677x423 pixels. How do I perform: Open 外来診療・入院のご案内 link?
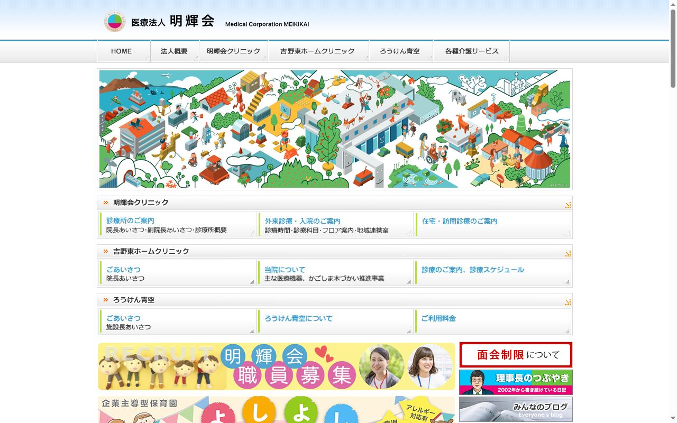[303, 221]
